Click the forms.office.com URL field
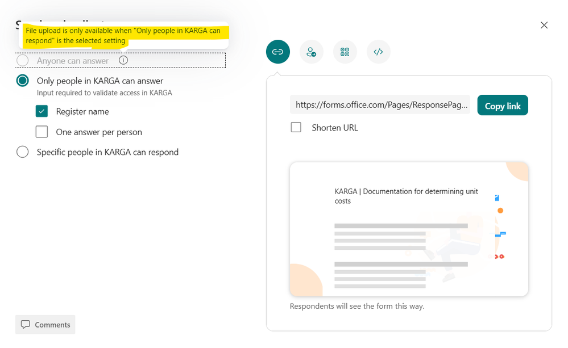 pos(380,104)
